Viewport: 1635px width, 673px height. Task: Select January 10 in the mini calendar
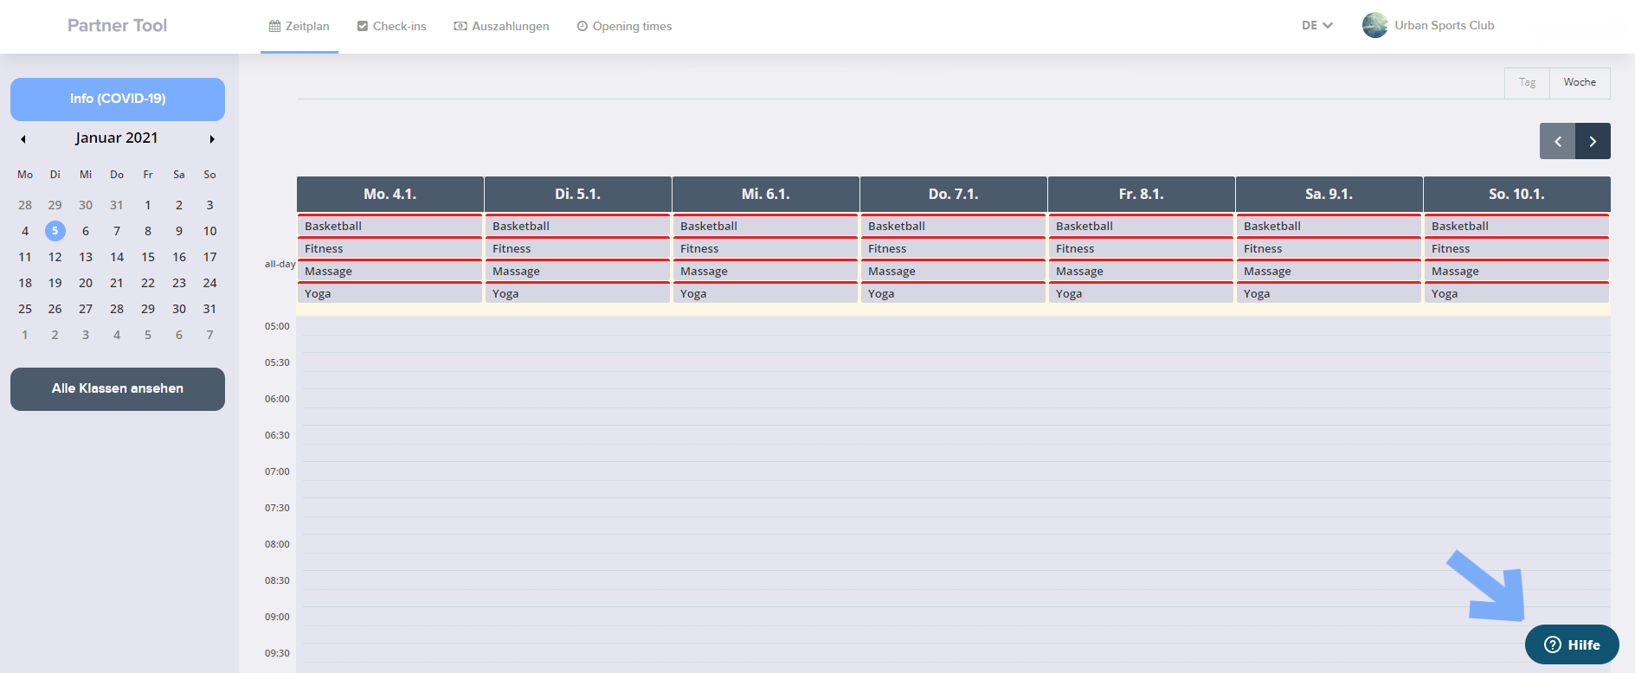209,231
